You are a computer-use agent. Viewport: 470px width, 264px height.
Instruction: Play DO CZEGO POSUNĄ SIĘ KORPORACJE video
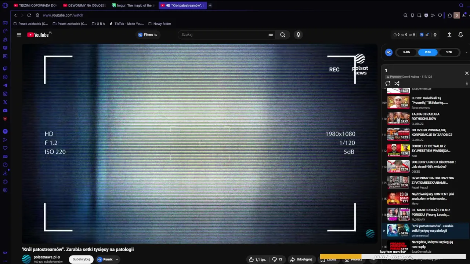tap(425, 135)
